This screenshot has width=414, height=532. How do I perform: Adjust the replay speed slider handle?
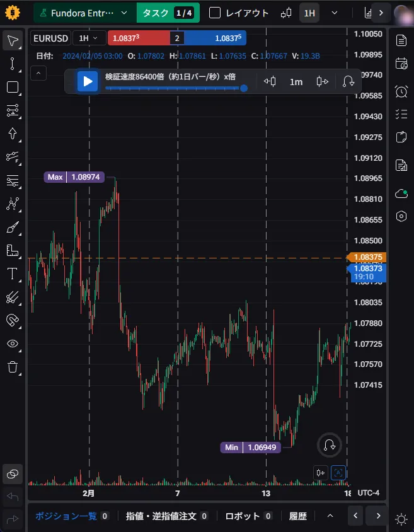[244, 88]
